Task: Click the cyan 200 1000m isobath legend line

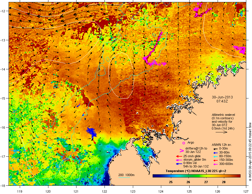Action: [x=124, y=177]
